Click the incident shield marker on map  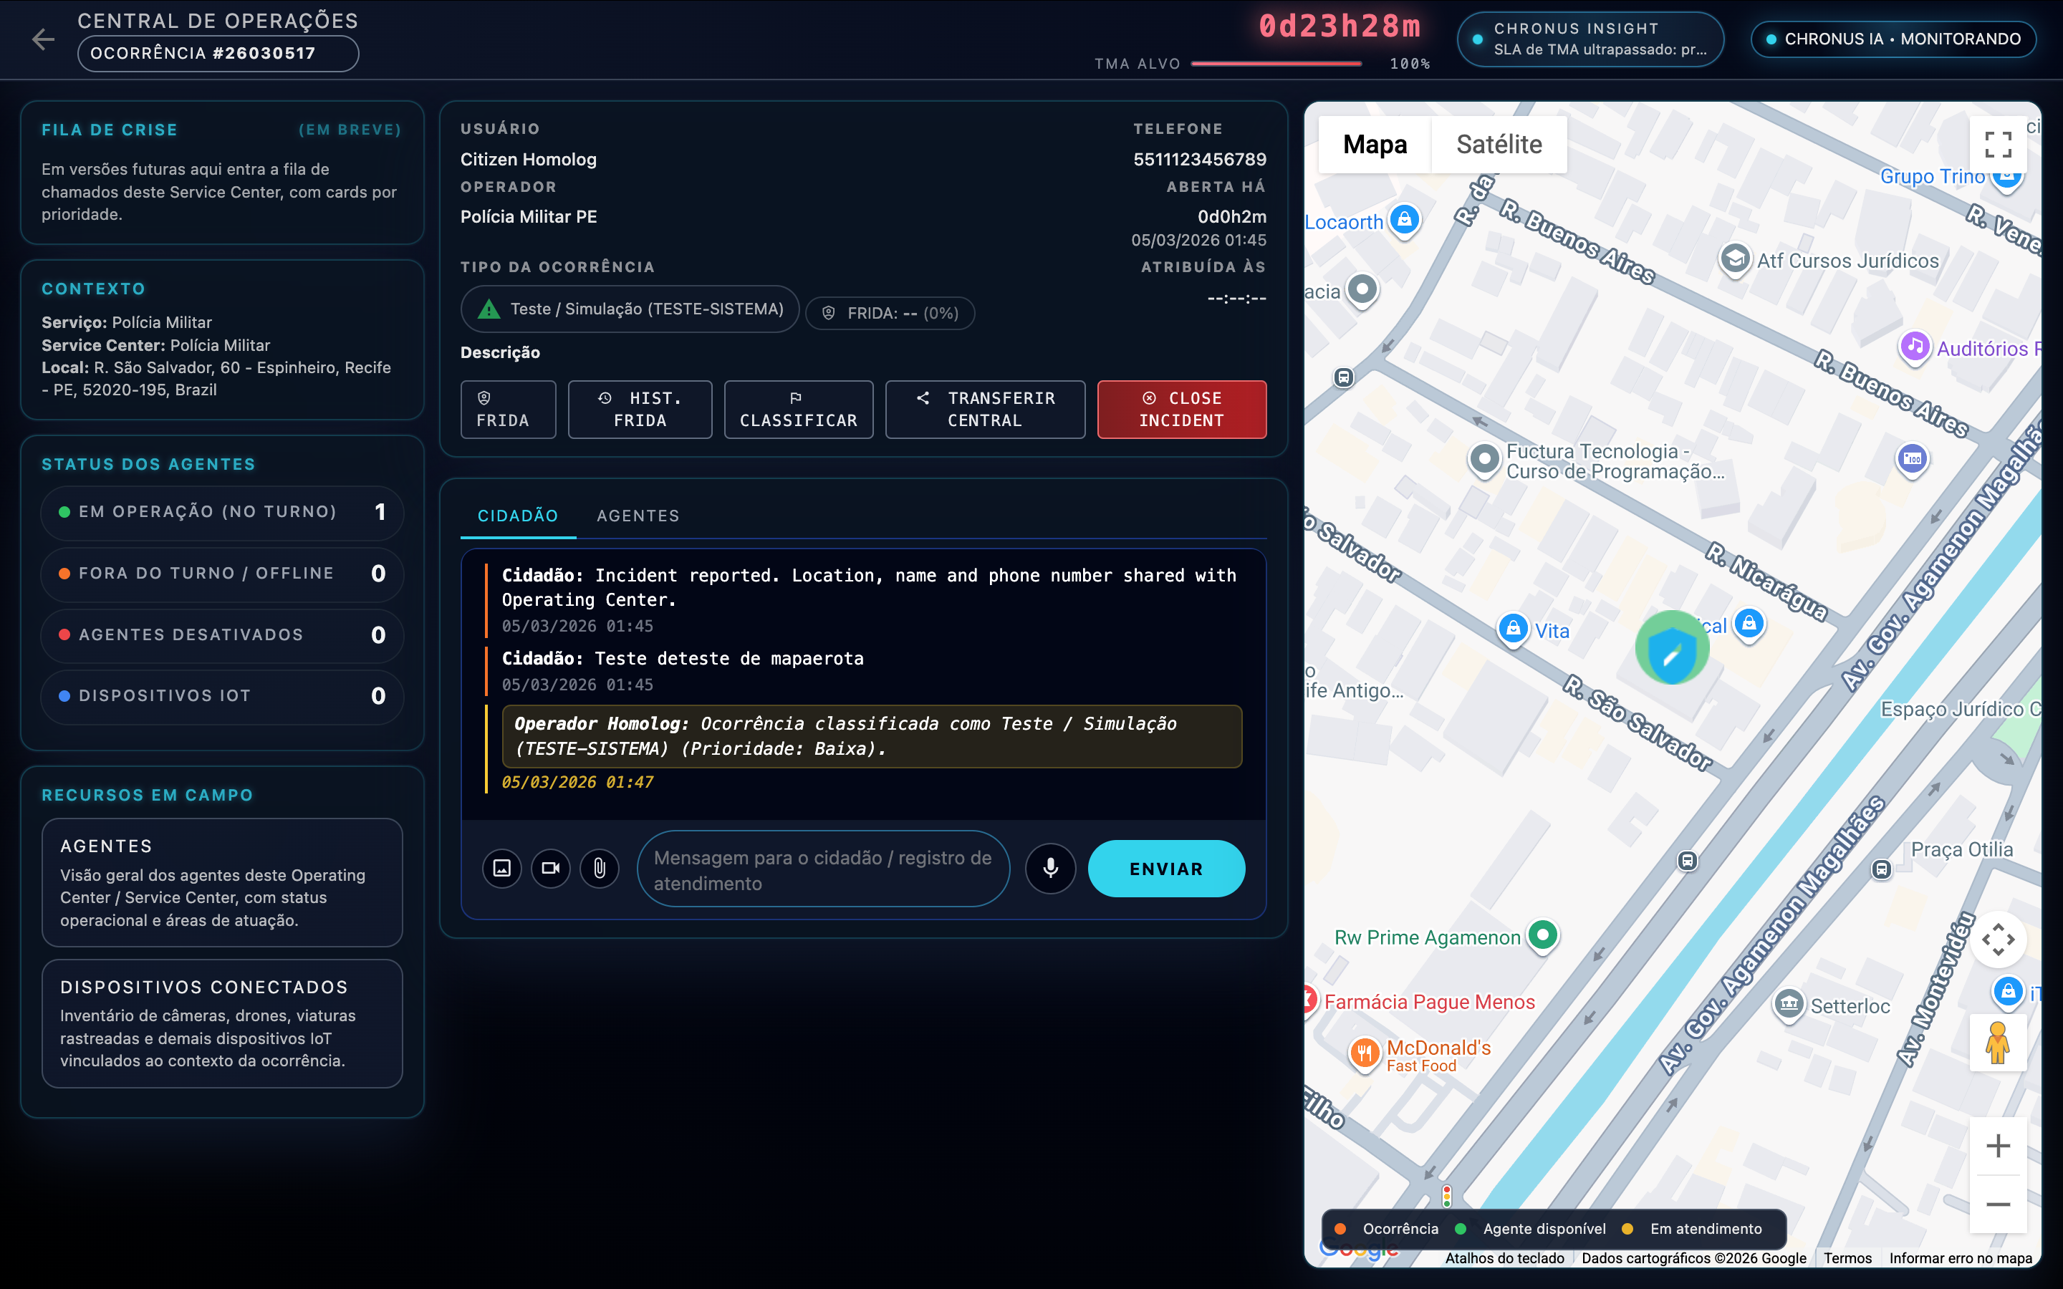pos(1672,650)
